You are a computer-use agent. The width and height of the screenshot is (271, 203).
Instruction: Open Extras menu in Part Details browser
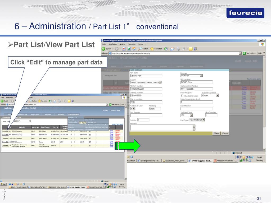click(x=140, y=44)
